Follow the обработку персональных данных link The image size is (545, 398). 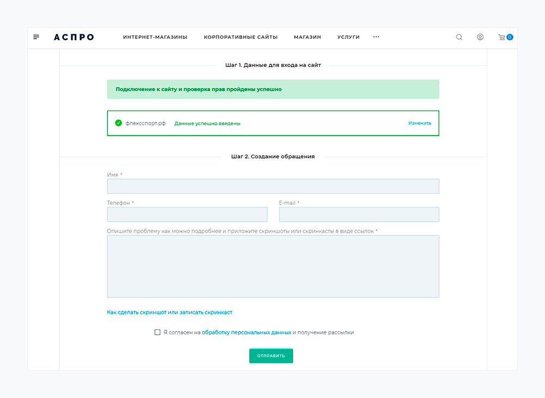click(x=246, y=332)
